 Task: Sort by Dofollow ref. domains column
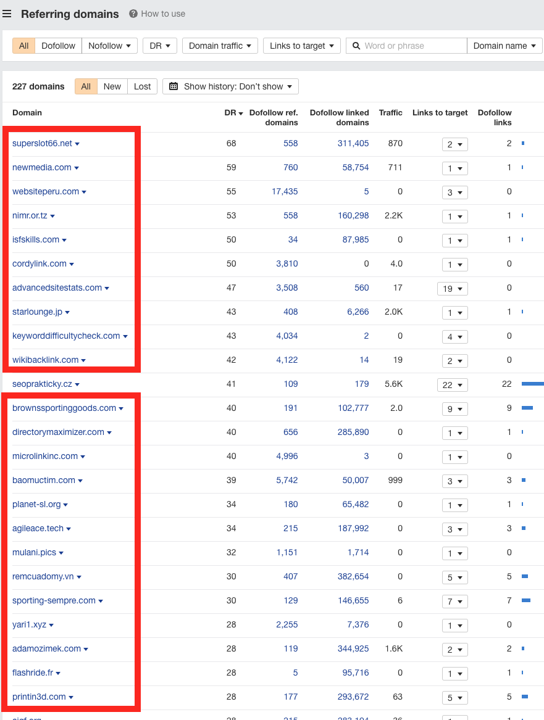click(274, 118)
